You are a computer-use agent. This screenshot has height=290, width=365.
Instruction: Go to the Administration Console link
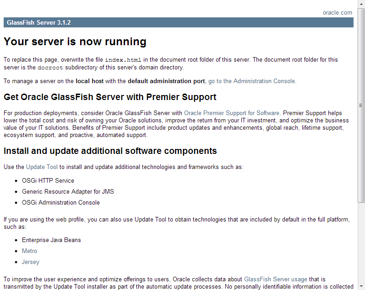252,81
